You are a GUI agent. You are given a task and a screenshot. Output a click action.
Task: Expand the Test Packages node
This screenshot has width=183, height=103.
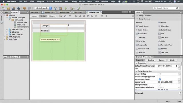[7, 30]
